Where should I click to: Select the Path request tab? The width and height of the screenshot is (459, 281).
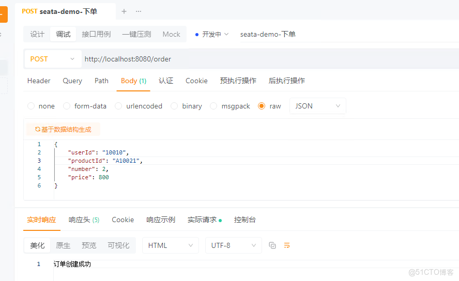(x=101, y=81)
